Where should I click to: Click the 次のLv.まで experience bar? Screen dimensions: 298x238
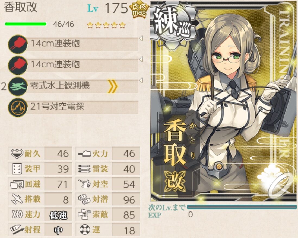(242, 207)
